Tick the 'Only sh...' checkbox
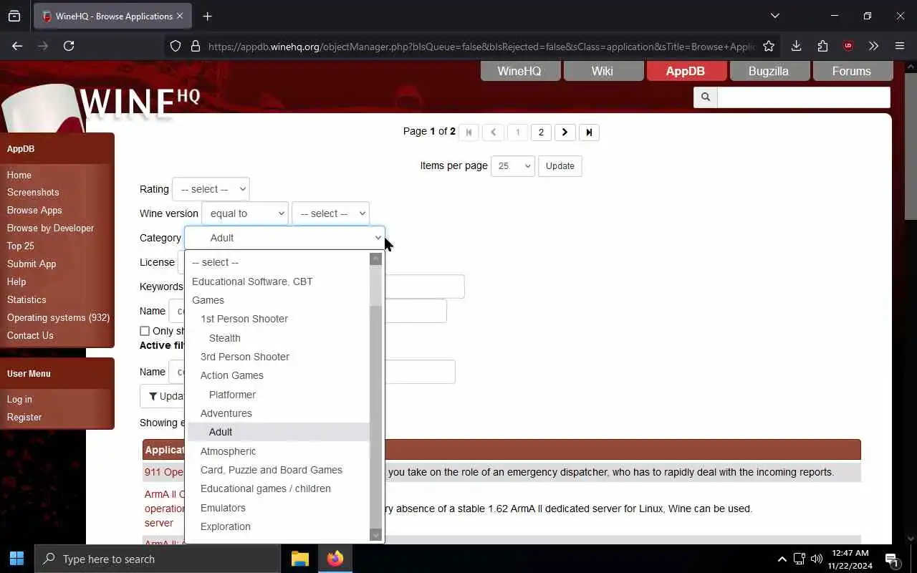 pos(145,331)
